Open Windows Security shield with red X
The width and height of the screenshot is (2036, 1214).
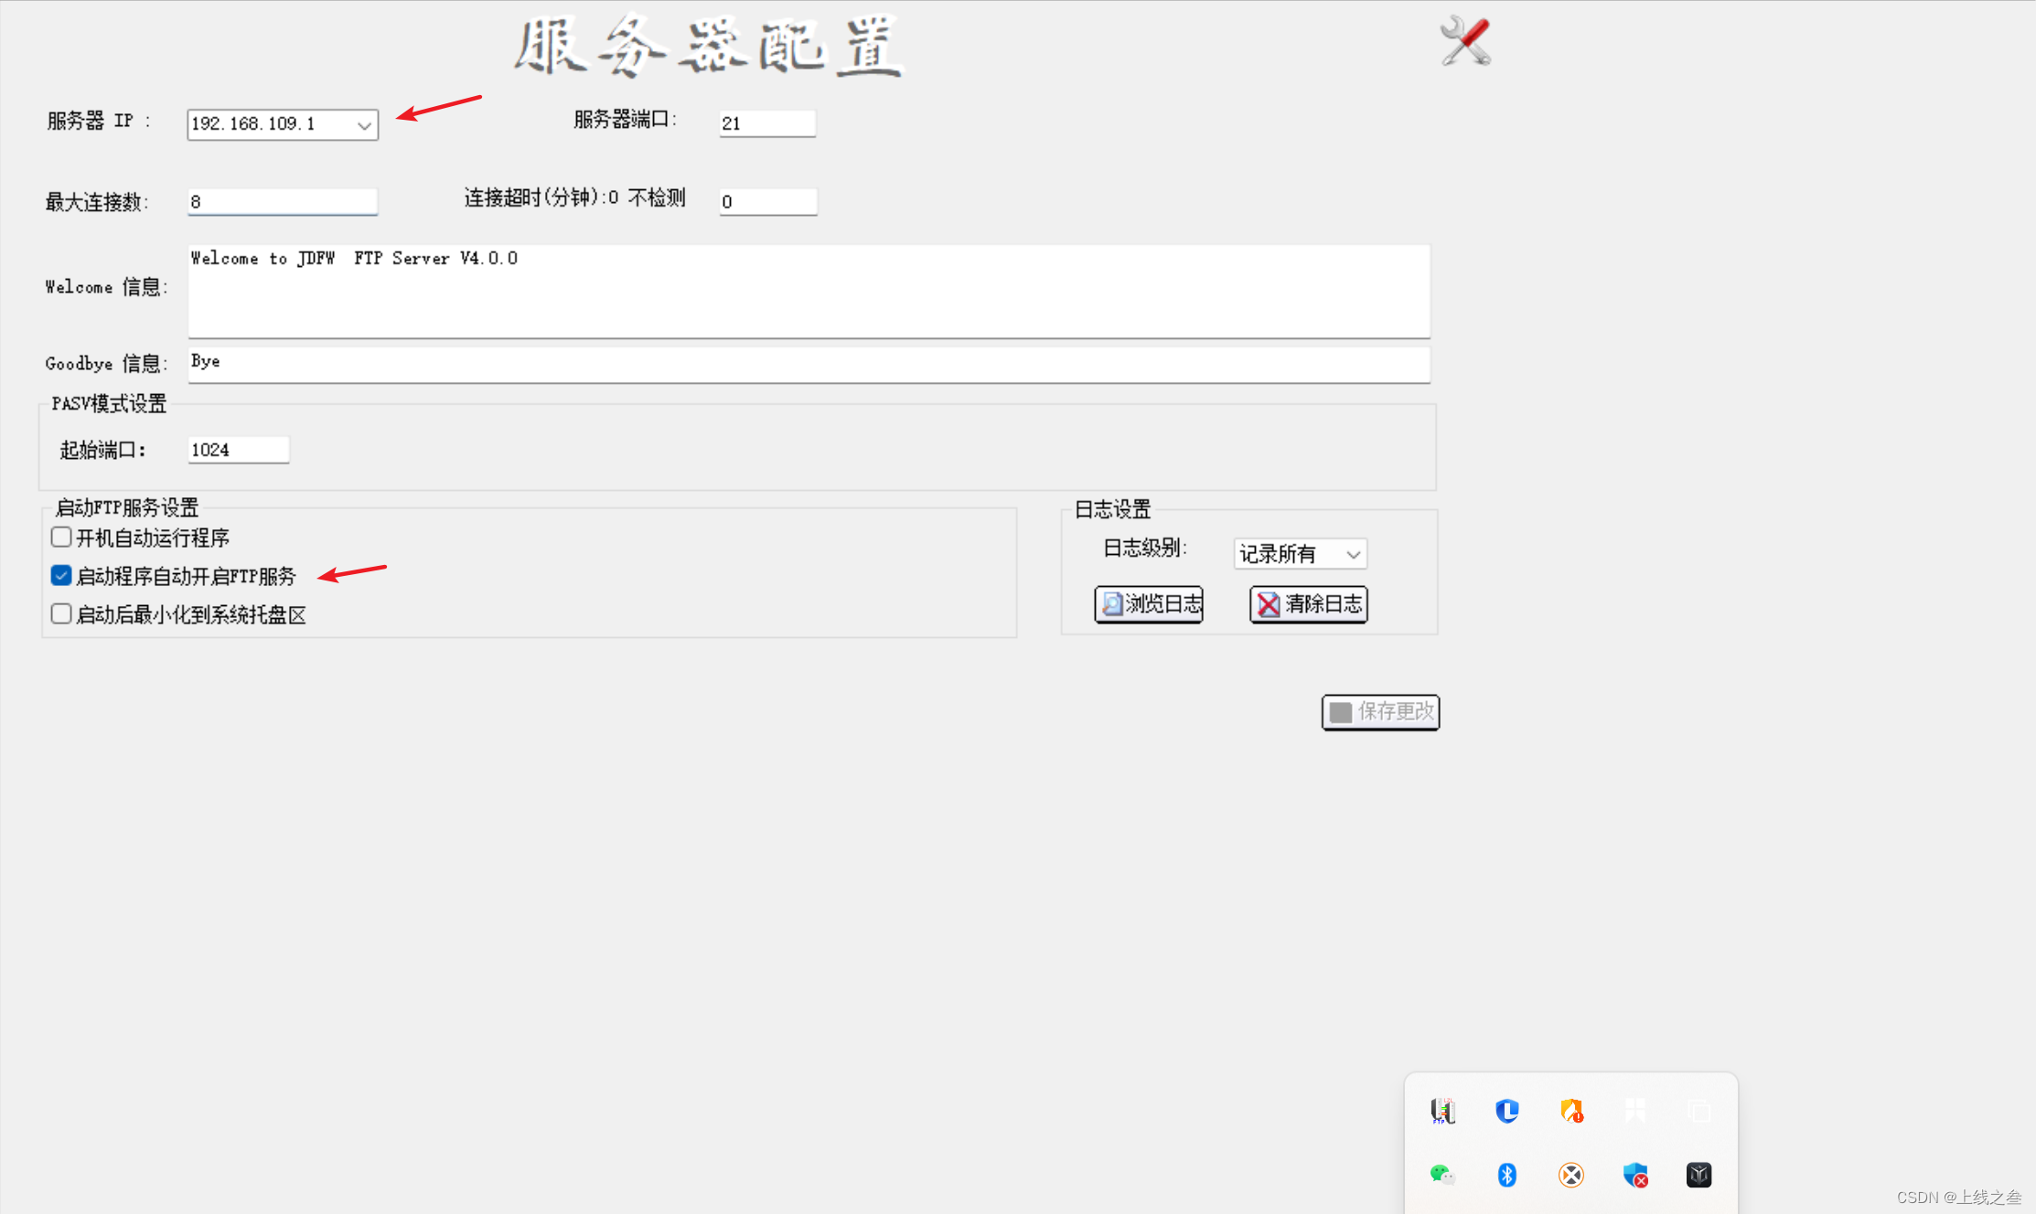1635,1175
